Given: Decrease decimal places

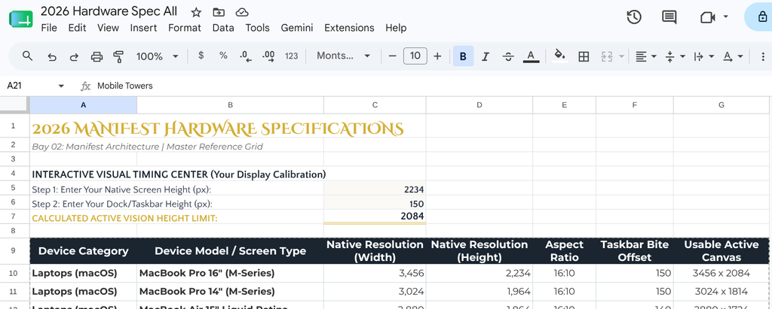Looking at the screenshot, I should [246, 56].
